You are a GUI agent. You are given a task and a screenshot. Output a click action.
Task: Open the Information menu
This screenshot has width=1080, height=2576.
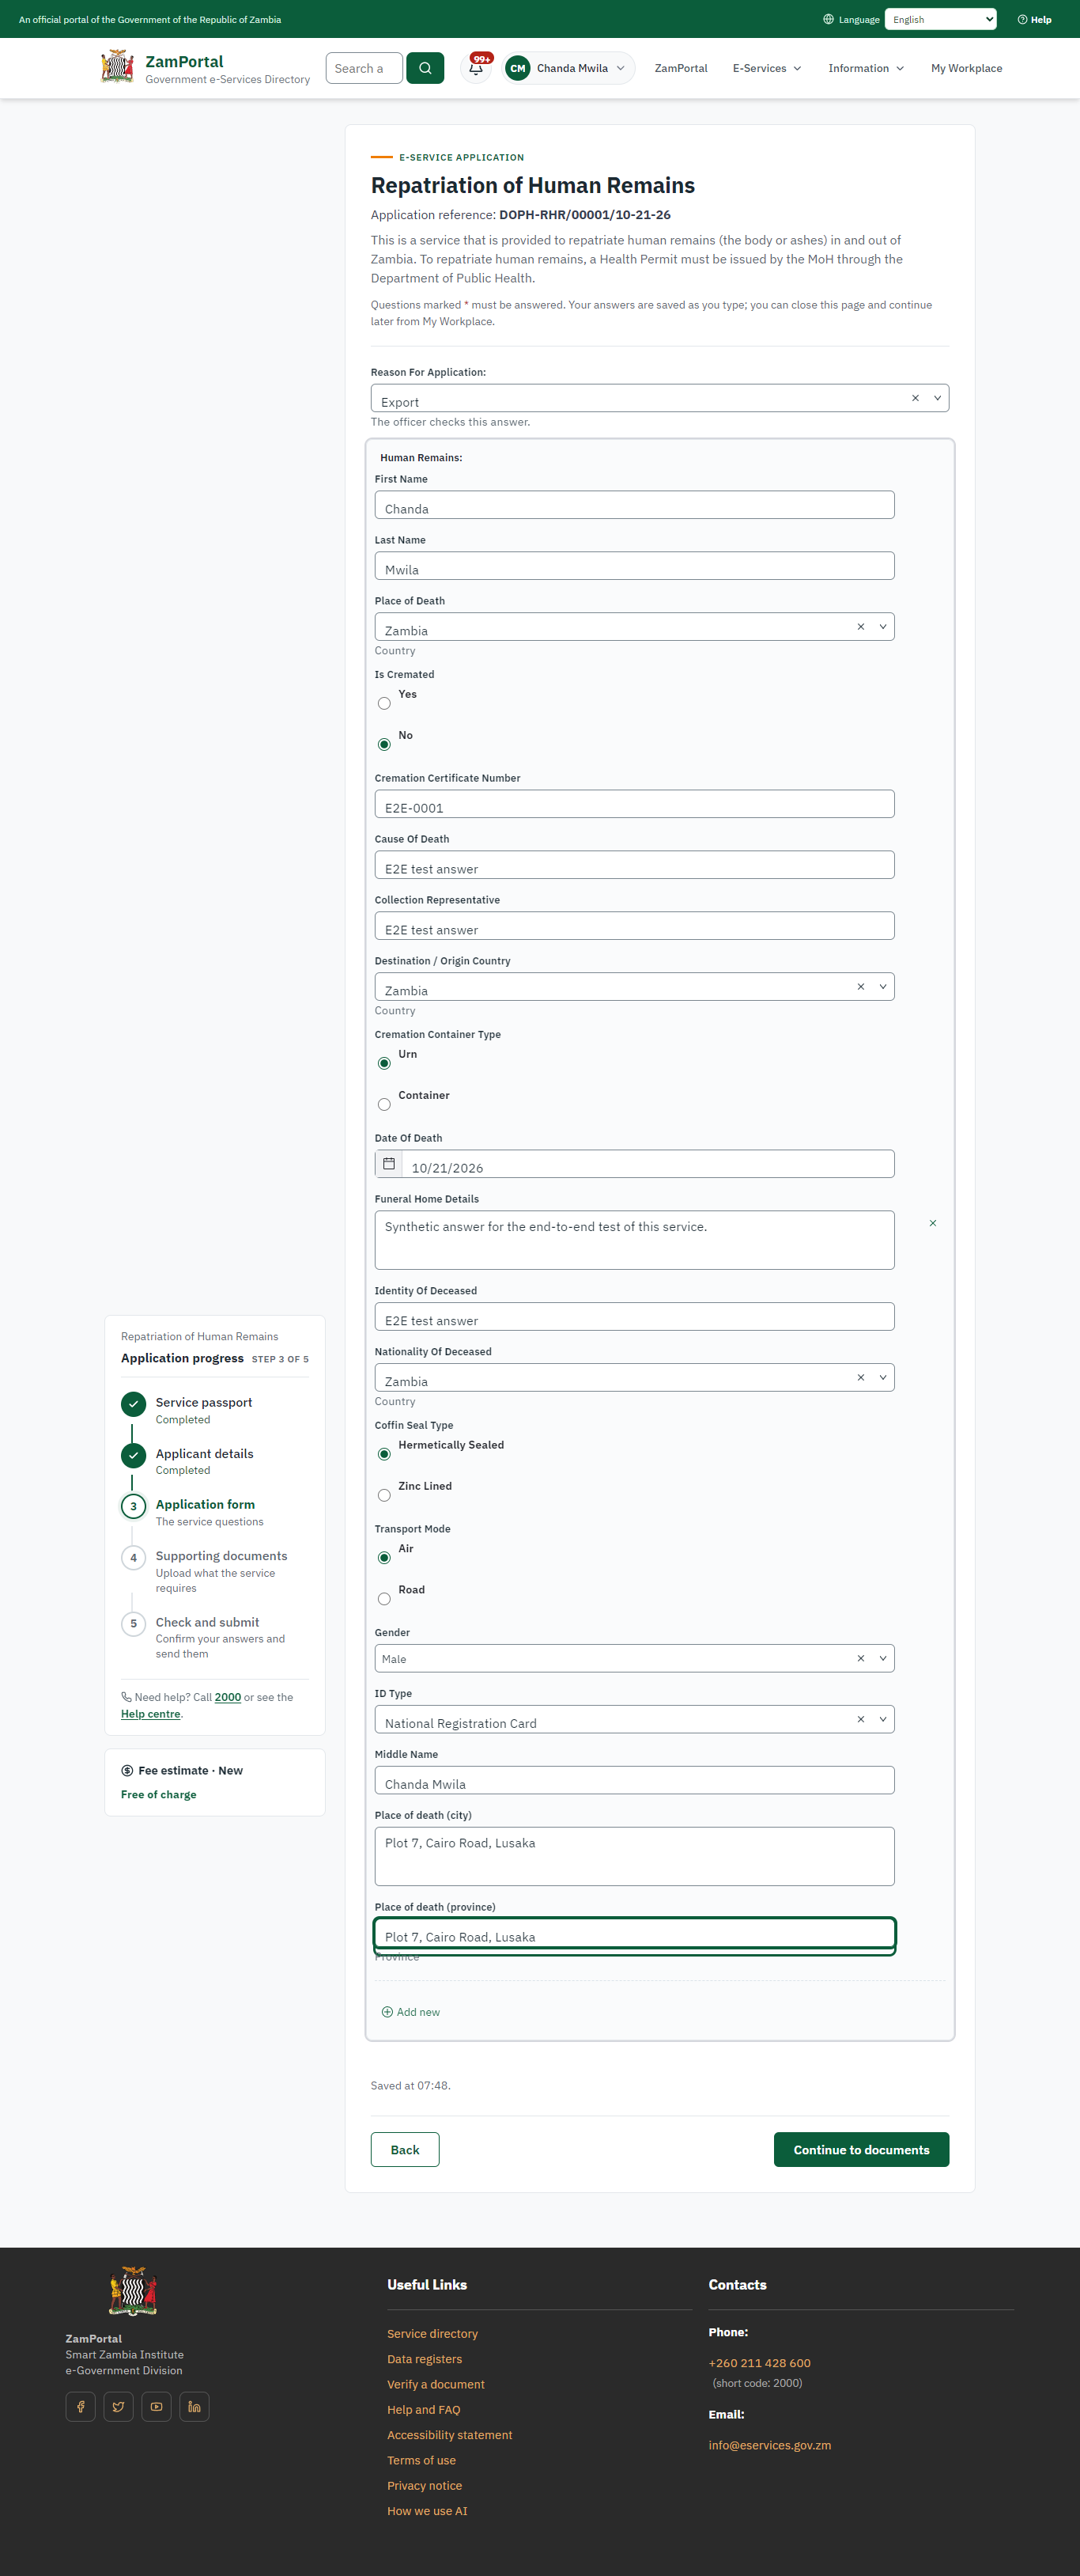[865, 68]
